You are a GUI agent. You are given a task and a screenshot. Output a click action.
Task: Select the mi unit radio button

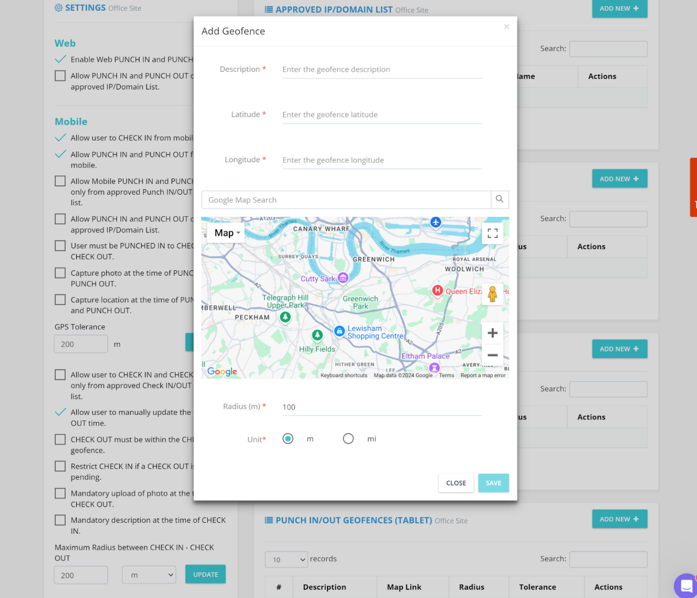[x=348, y=438]
